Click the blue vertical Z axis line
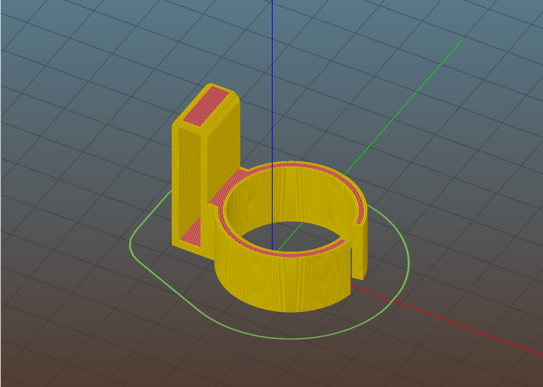543x387 pixels. pyautogui.click(x=272, y=75)
